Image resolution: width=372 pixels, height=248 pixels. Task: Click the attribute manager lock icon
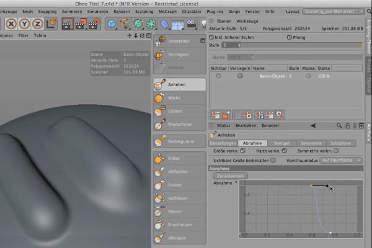tap(348, 125)
